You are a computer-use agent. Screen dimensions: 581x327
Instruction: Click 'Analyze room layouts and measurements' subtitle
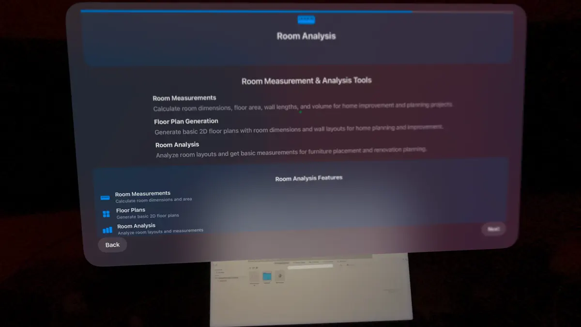(161, 232)
